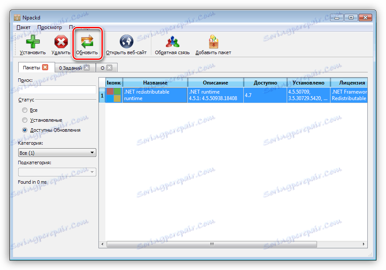The height and width of the screenshot is (270, 386).
Task: Click the scroll left arrow of the table
Action: (x=102, y=244)
